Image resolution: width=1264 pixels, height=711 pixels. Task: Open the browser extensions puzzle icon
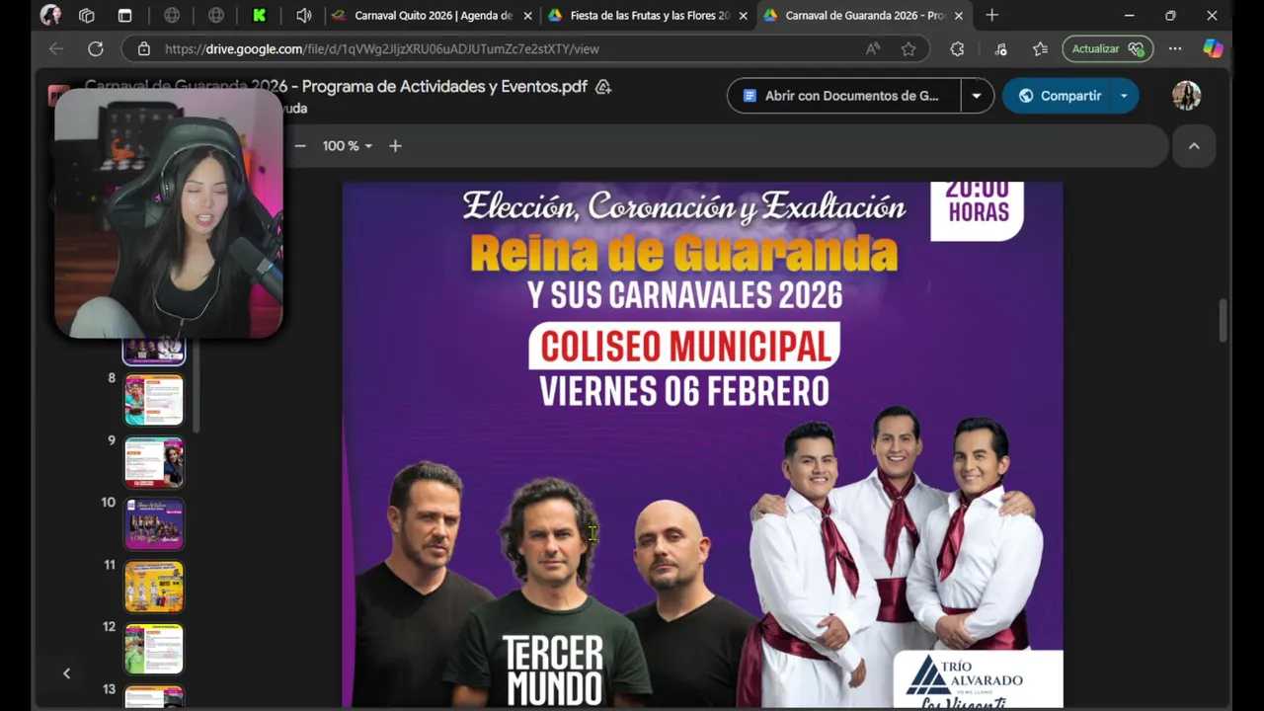(x=957, y=48)
